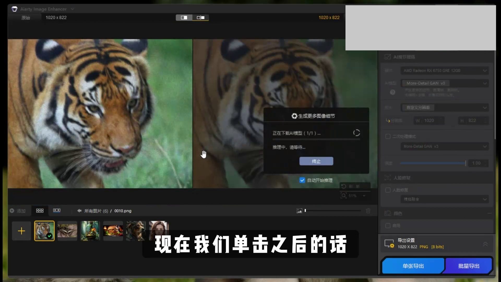Click the 单张导出 export button
Viewport: 501px width, 282px height.
(413, 266)
